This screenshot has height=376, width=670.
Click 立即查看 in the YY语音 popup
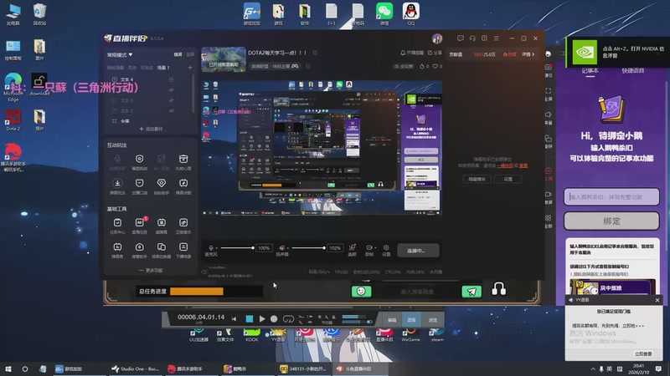click(x=643, y=353)
